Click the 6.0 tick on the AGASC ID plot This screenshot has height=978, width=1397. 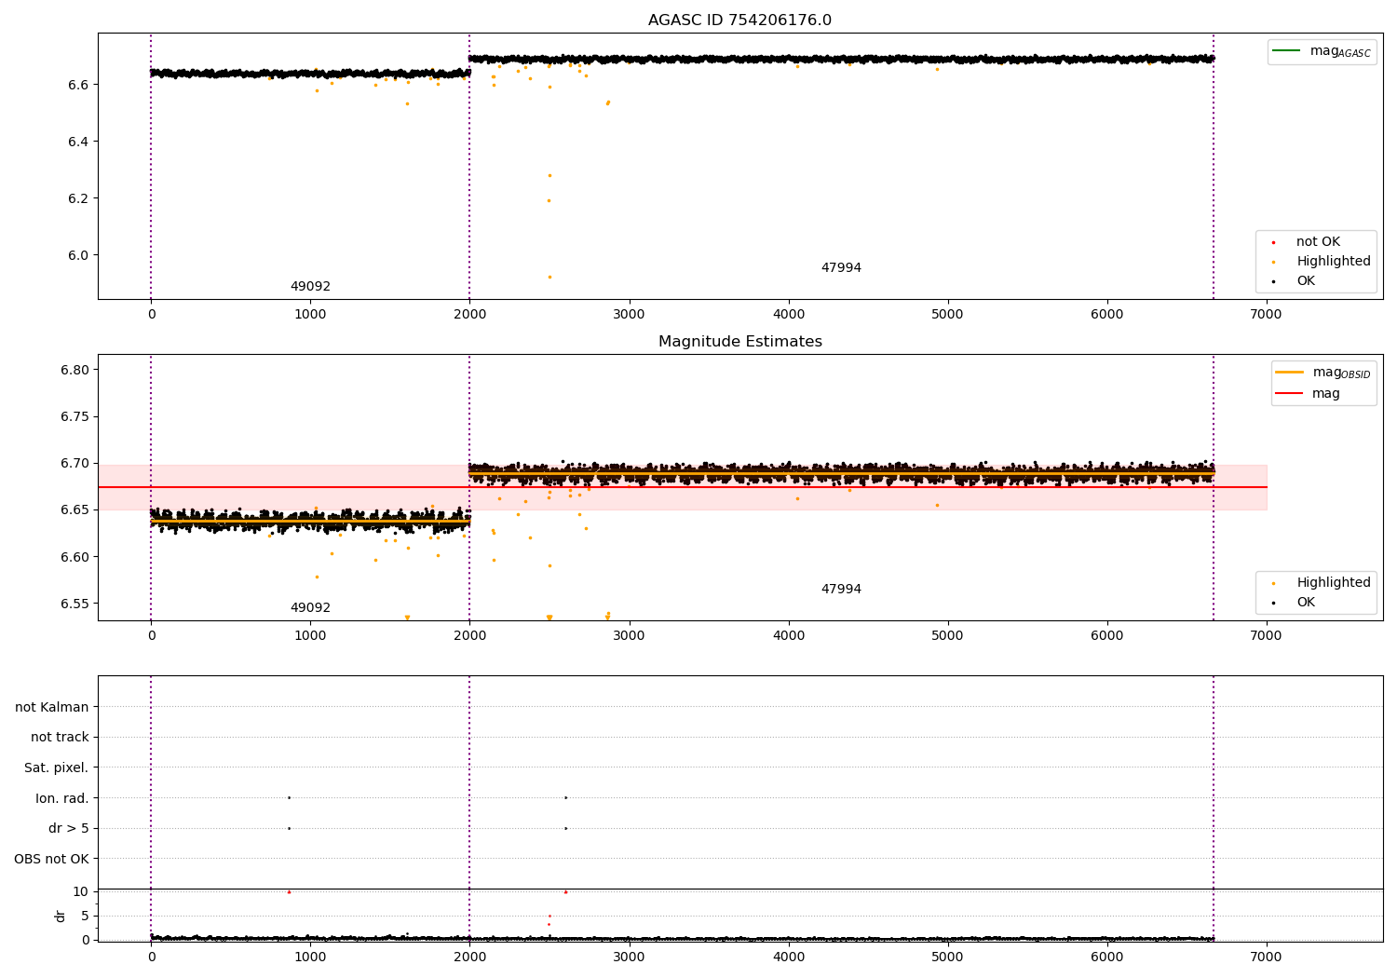(x=78, y=255)
